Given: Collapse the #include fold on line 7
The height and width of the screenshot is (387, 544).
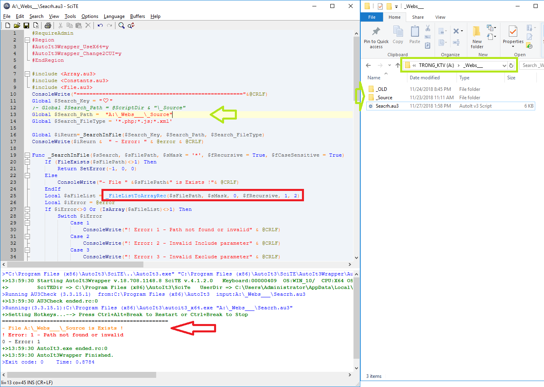Looking at the screenshot, I should pos(27,74).
